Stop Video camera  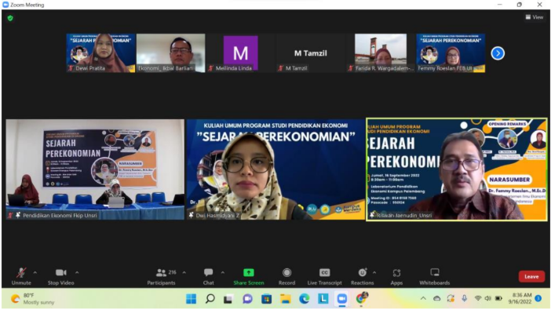(60, 276)
